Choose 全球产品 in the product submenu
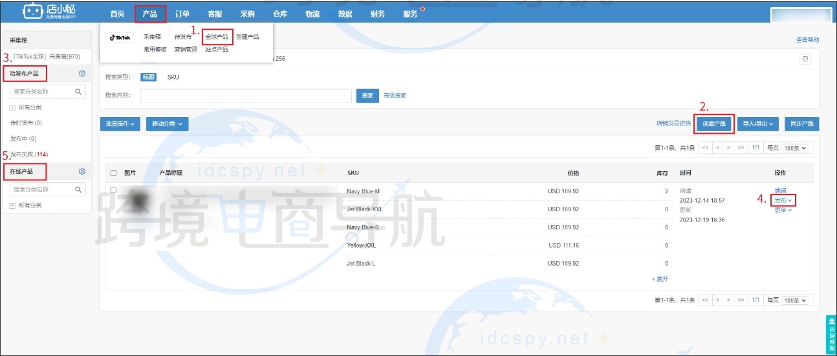 (x=217, y=37)
